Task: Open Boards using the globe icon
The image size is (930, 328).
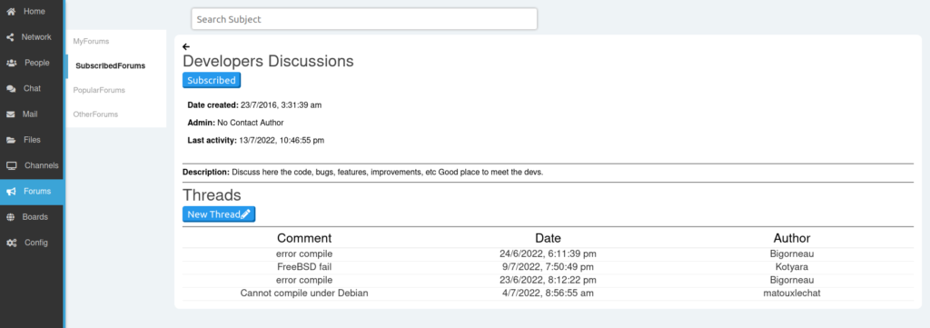Action: tap(10, 217)
